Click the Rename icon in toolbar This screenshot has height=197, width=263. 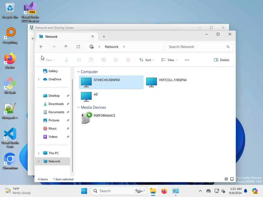pyautogui.click(x=104, y=60)
